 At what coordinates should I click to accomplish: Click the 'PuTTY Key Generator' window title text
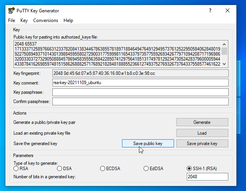38,11
